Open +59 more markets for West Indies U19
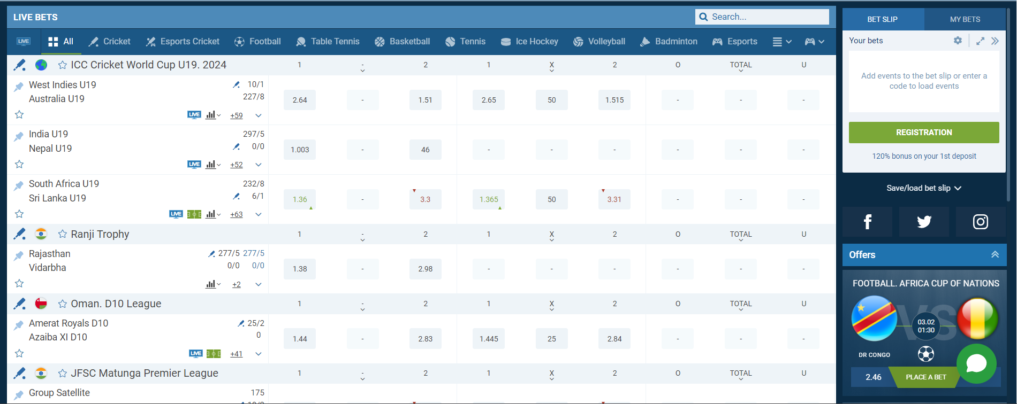 (x=237, y=115)
